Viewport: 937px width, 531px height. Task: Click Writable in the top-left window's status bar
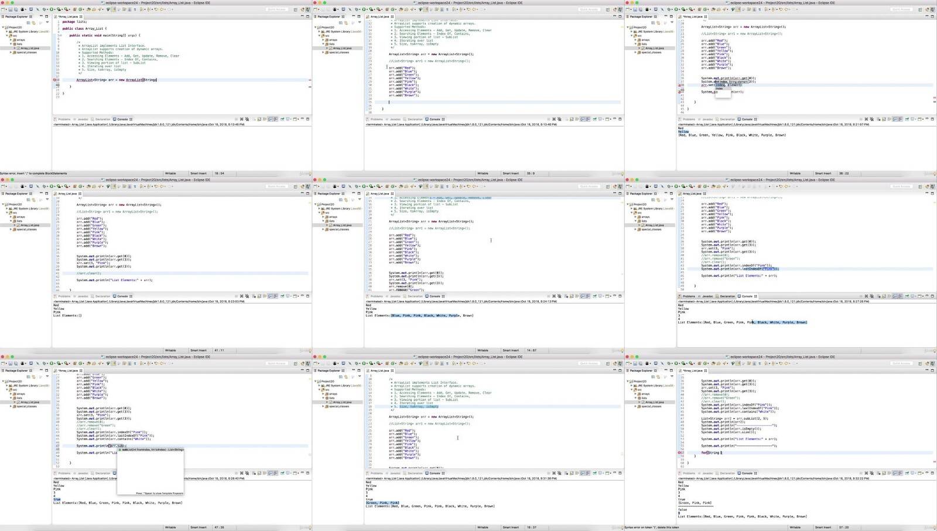[x=170, y=173]
